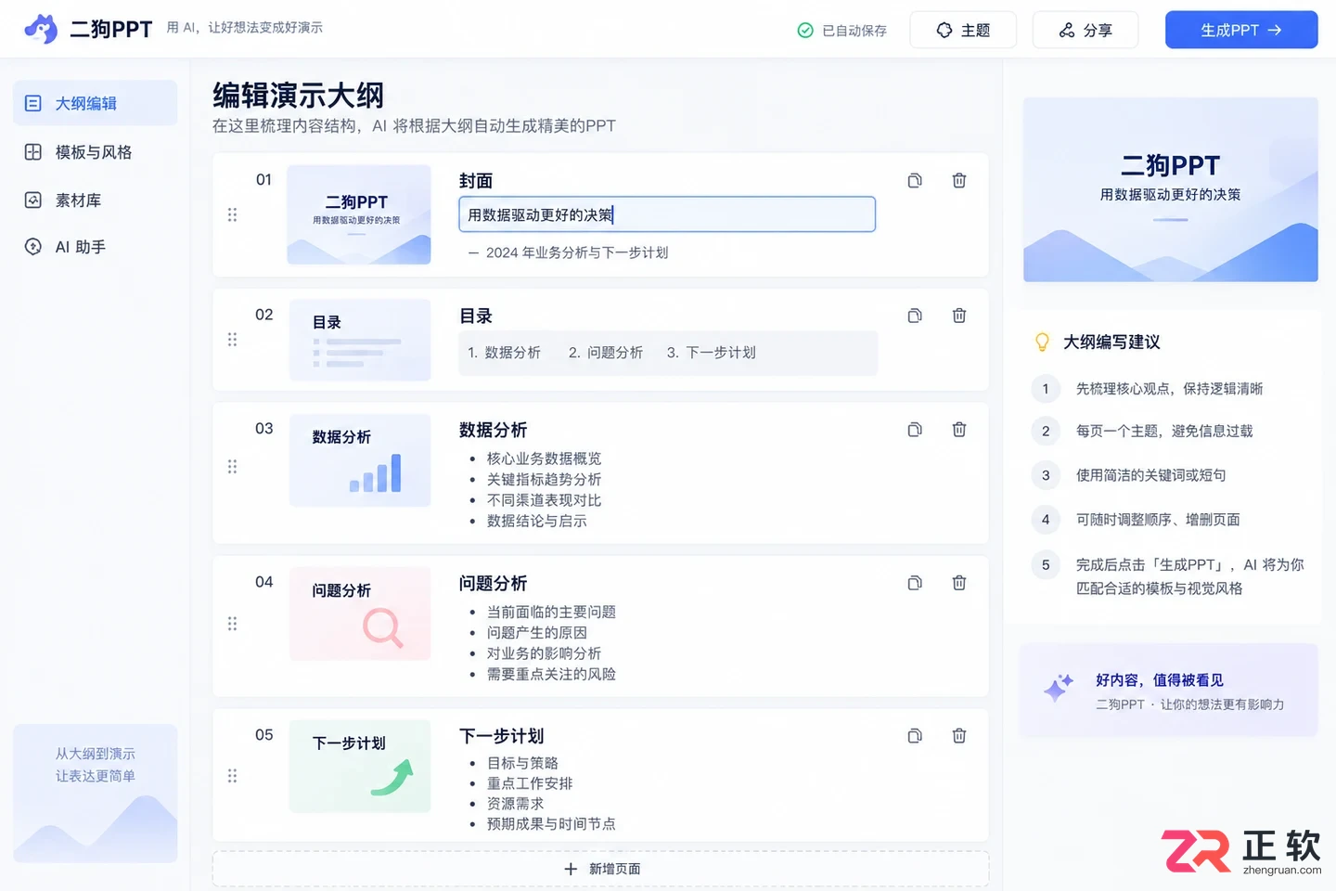The image size is (1336, 891).
Task: Click the 问题分析 slide heading text
Action: 493,583
